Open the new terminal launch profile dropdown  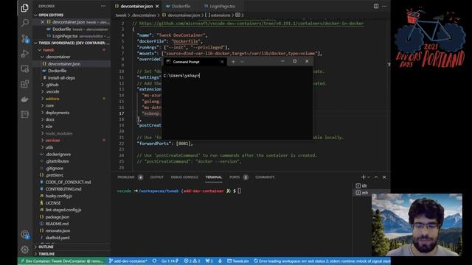369,177
